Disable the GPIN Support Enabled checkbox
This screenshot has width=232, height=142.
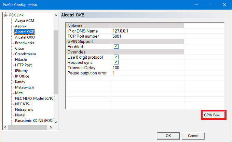coord(116,47)
